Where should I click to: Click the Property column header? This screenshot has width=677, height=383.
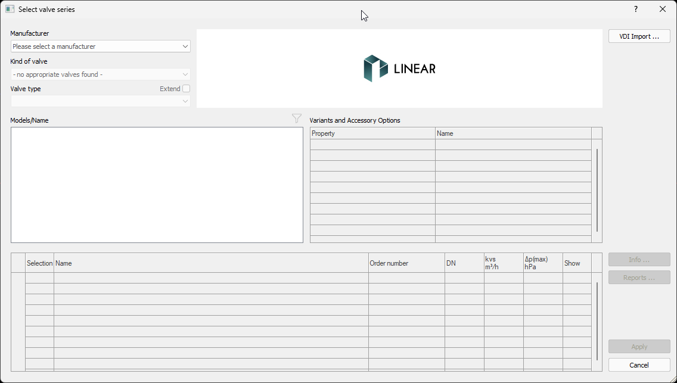(x=372, y=133)
